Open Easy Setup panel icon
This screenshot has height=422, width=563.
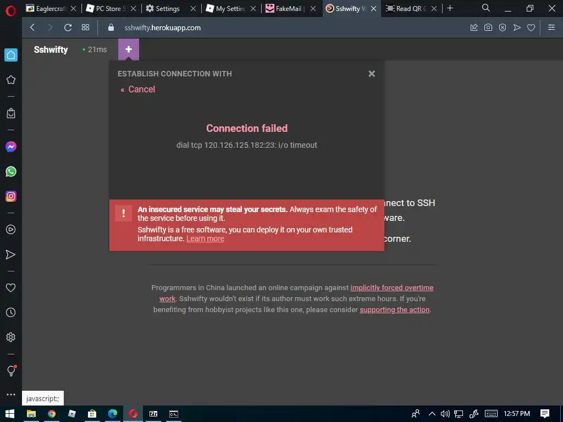click(x=551, y=27)
